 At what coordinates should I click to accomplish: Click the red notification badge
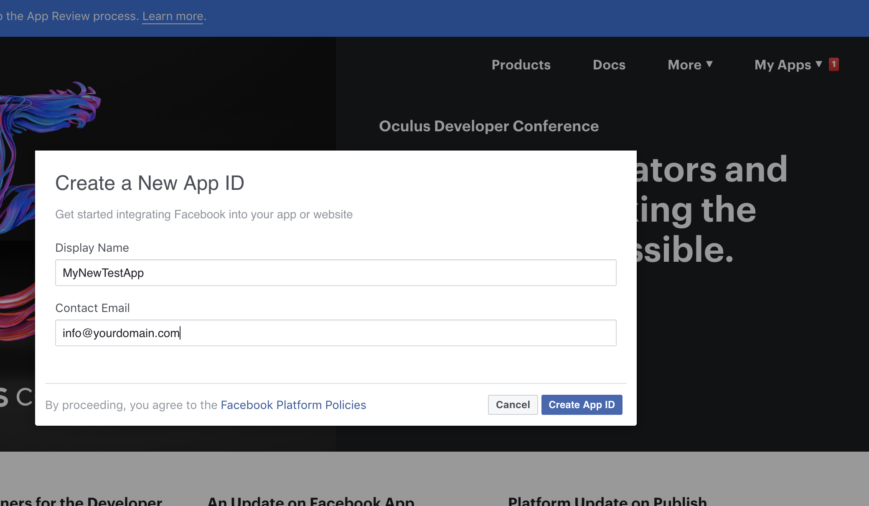(834, 64)
